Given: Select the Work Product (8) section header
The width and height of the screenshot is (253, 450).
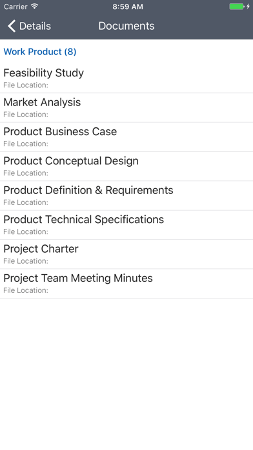Looking at the screenshot, I should click(40, 52).
